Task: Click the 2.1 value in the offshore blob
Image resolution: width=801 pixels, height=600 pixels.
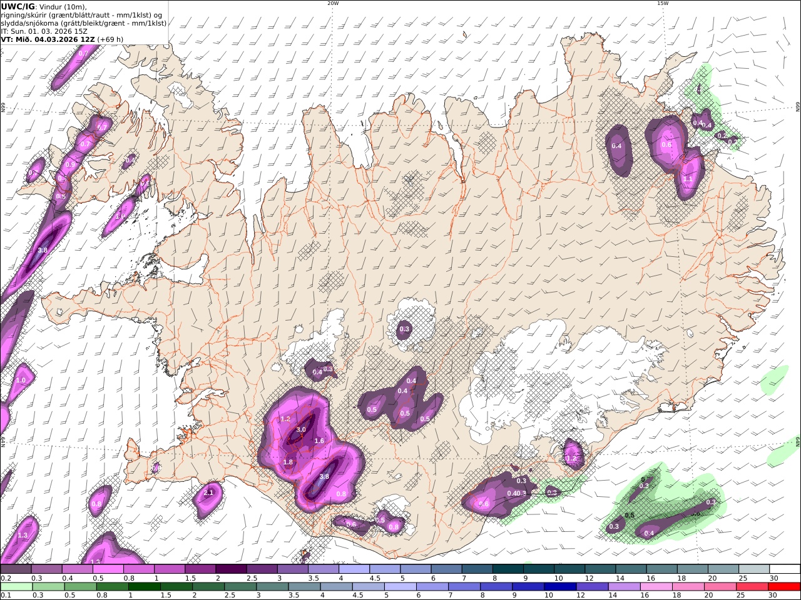Action: click(209, 492)
